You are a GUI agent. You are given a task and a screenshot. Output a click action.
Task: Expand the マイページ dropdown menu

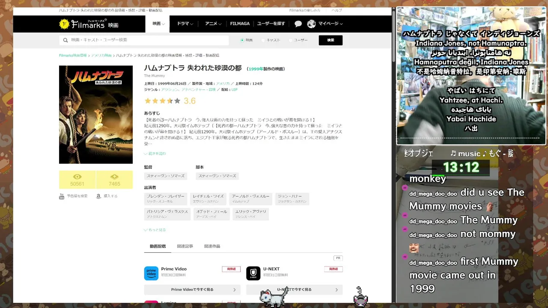(x=330, y=24)
